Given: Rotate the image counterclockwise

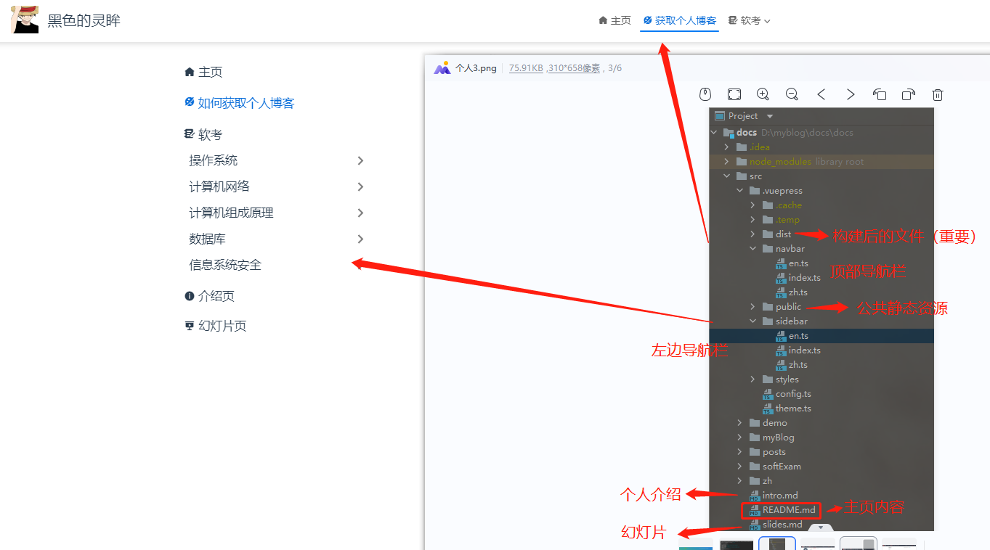Looking at the screenshot, I should [880, 94].
